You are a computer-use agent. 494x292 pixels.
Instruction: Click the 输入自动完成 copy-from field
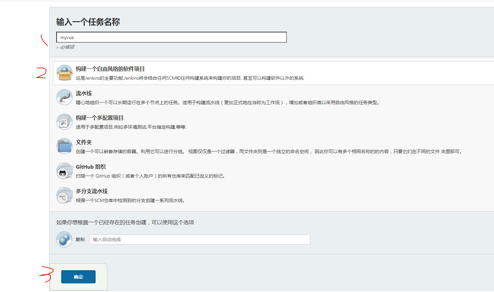pyautogui.click(x=200, y=239)
